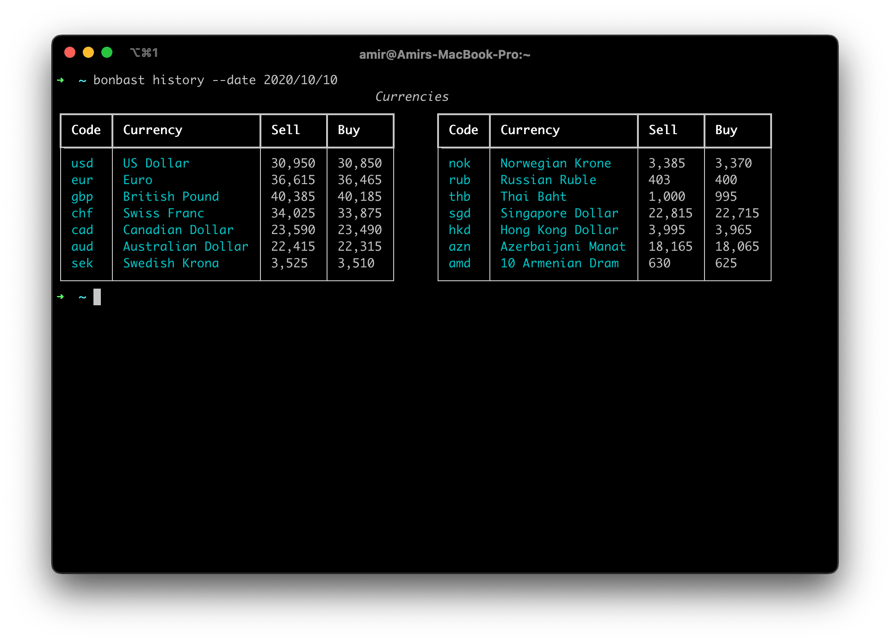Viewport: 890px width, 642px height.
Task: Click the Swiss Franc sell value 34,025
Action: point(293,213)
